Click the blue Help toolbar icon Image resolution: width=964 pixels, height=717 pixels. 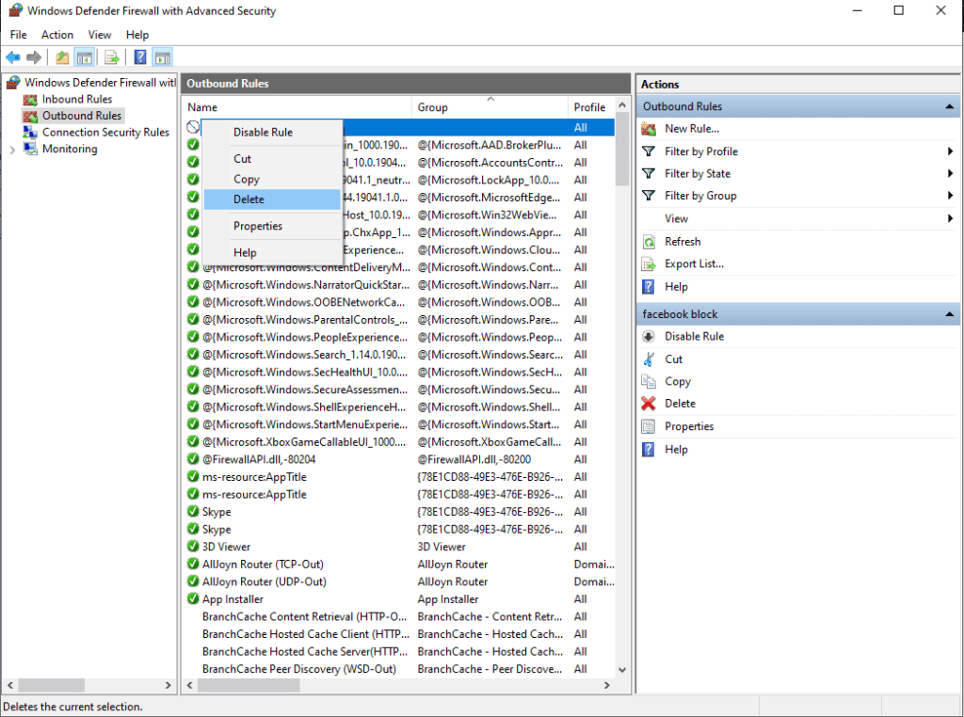point(140,57)
